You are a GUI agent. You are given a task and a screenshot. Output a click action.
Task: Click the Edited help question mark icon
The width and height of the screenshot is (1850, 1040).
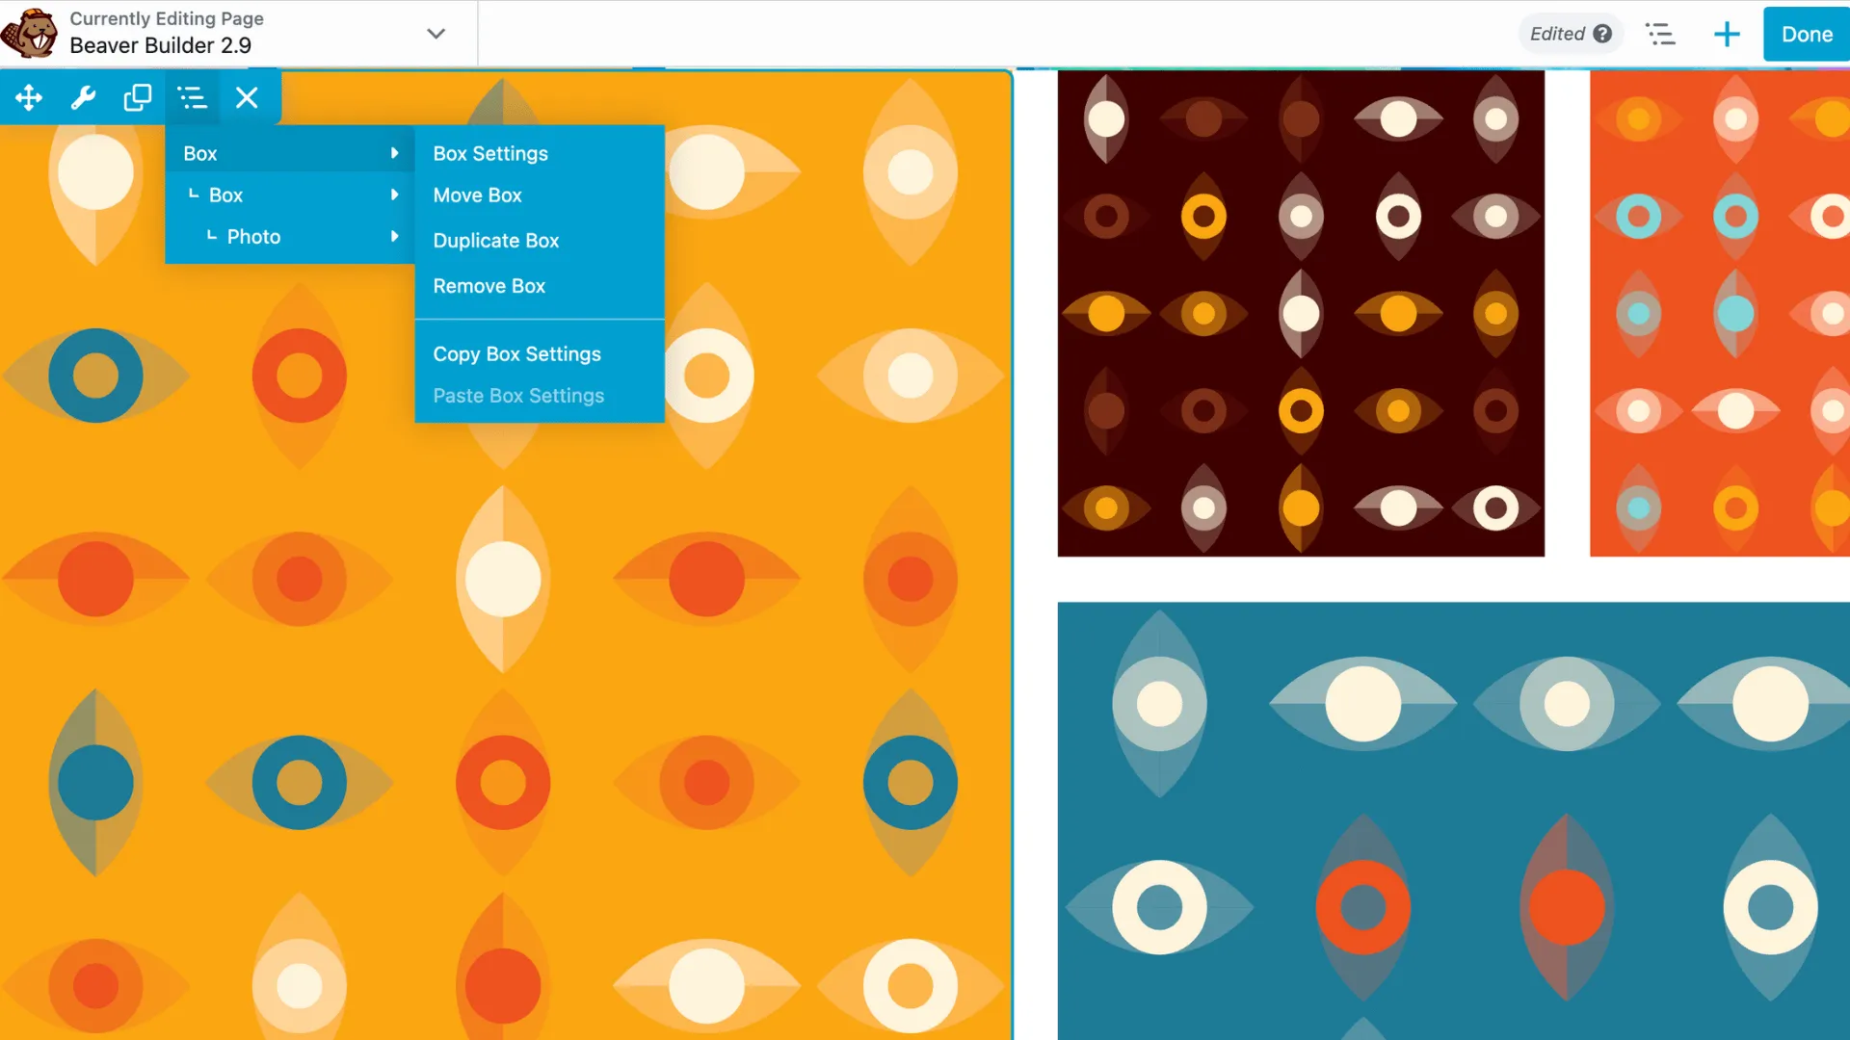tap(1602, 35)
